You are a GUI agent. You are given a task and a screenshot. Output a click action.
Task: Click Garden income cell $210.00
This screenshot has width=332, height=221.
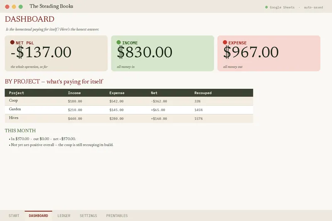75,110
